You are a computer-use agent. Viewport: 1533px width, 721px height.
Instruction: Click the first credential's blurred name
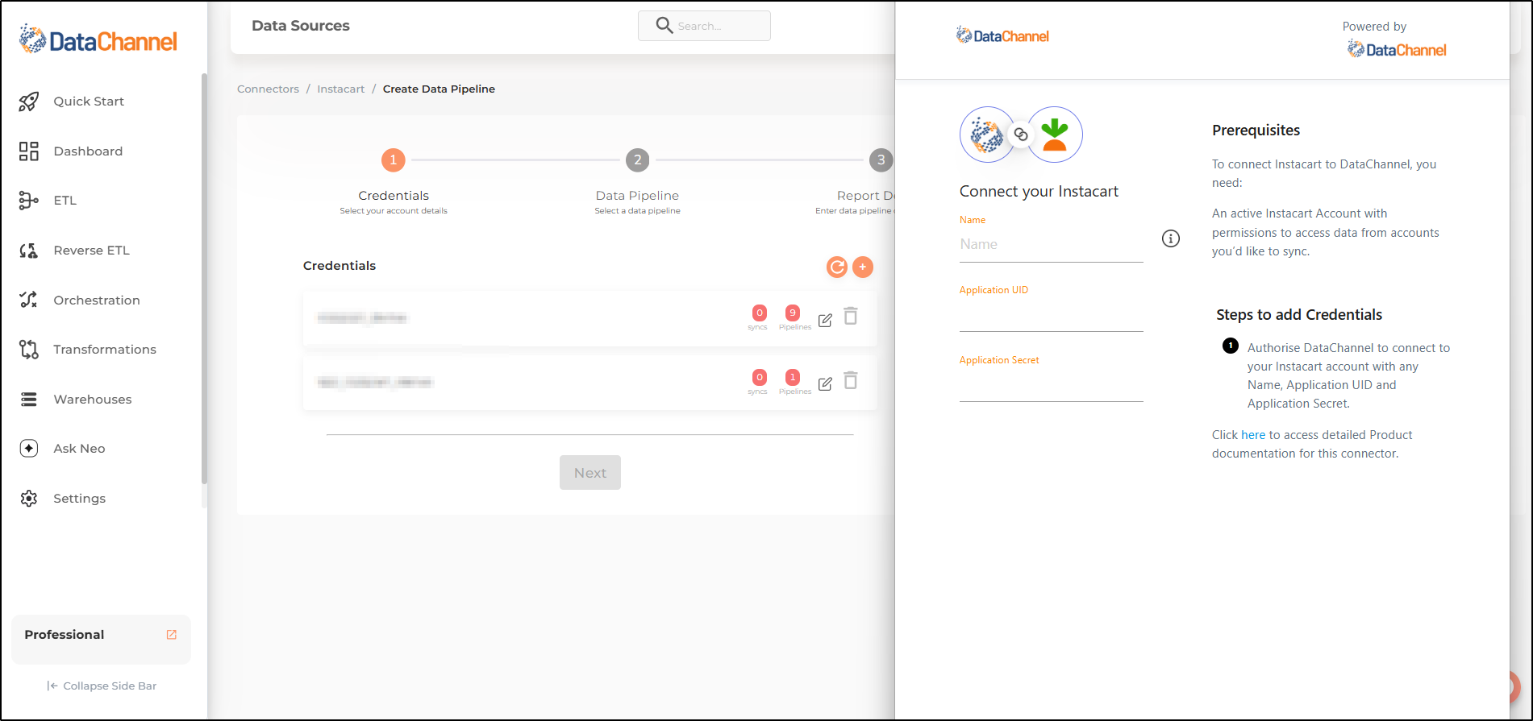pos(362,318)
